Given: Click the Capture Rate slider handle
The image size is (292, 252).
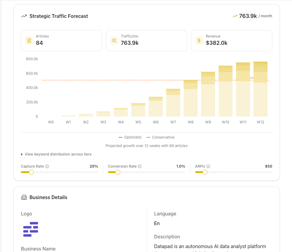Looking at the screenshot, I should pos(31,172).
